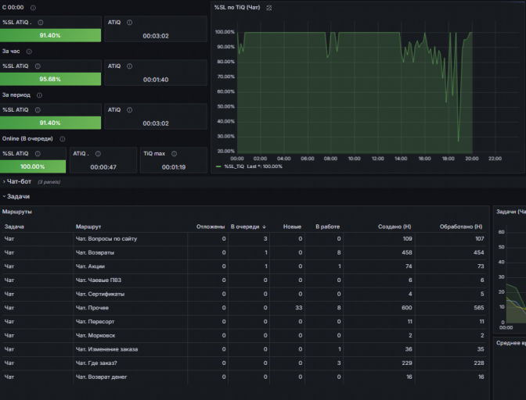Click info icon on top ATiQ 00:03:02 panel
The height and width of the screenshot is (400, 526).
click(x=129, y=23)
